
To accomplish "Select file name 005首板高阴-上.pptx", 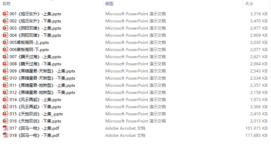I will point(29,43).
